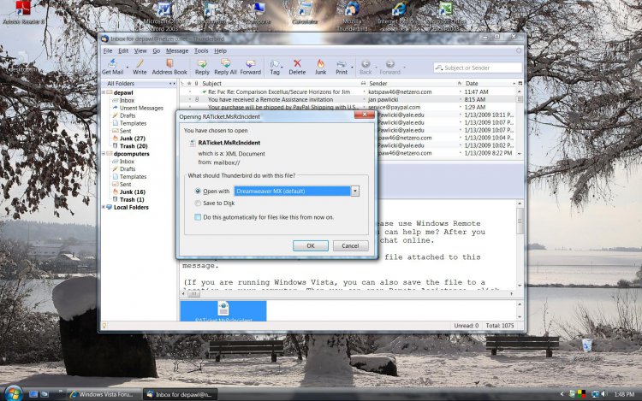
Task: Click the message body horizontal scrollbar
Action: (348, 293)
